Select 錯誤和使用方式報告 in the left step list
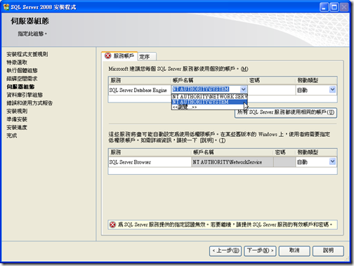This screenshot has height=266, width=354. tap(29, 103)
